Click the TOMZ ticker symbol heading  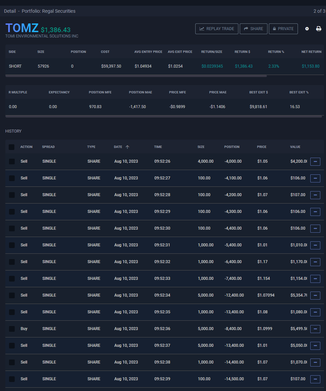22,28
